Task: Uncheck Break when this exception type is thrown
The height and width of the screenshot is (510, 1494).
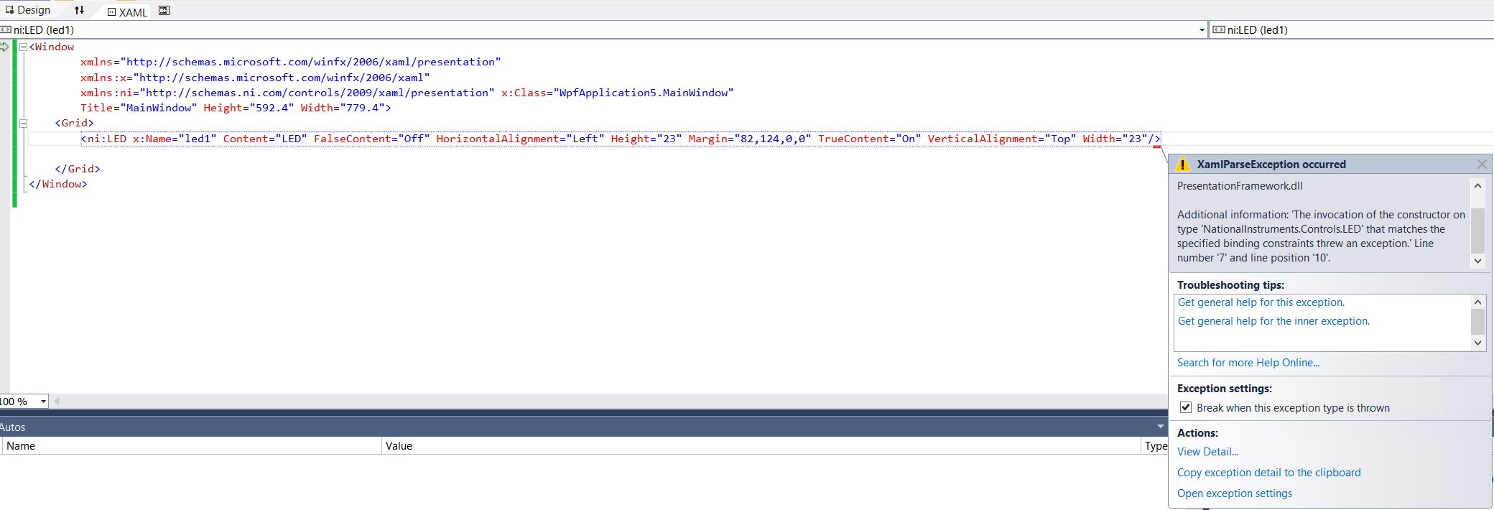Action: (x=1186, y=408)
